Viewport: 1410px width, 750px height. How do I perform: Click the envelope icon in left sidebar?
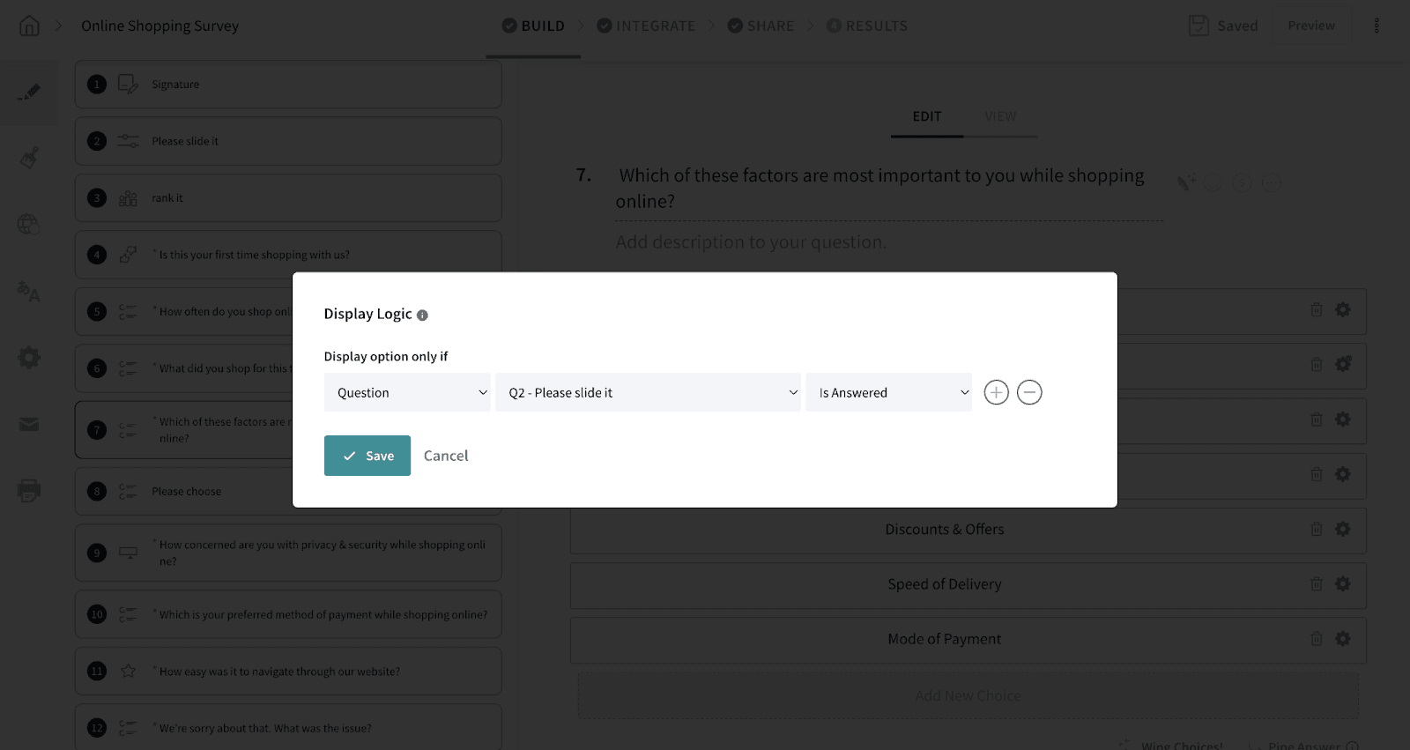(x=29, y=425)
